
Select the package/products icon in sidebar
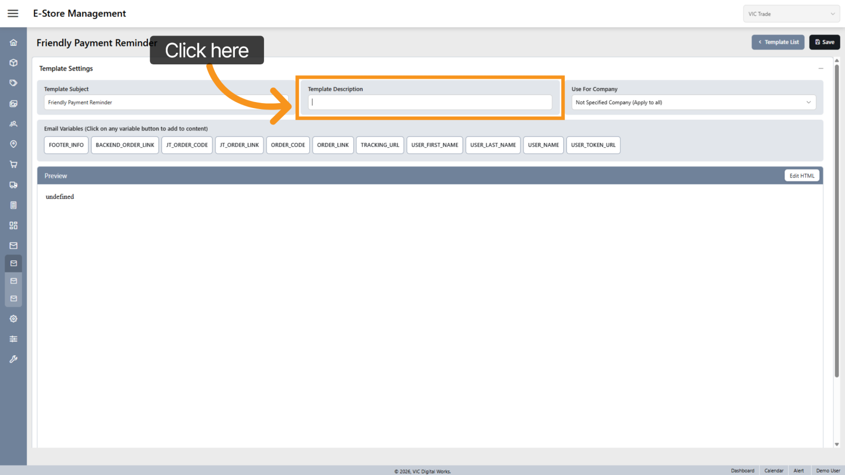pyautogui.click(x=13, y=62)
